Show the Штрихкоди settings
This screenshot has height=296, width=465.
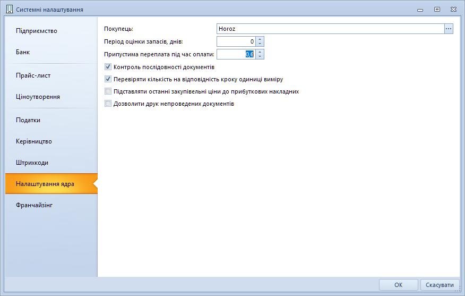point(32,163)
